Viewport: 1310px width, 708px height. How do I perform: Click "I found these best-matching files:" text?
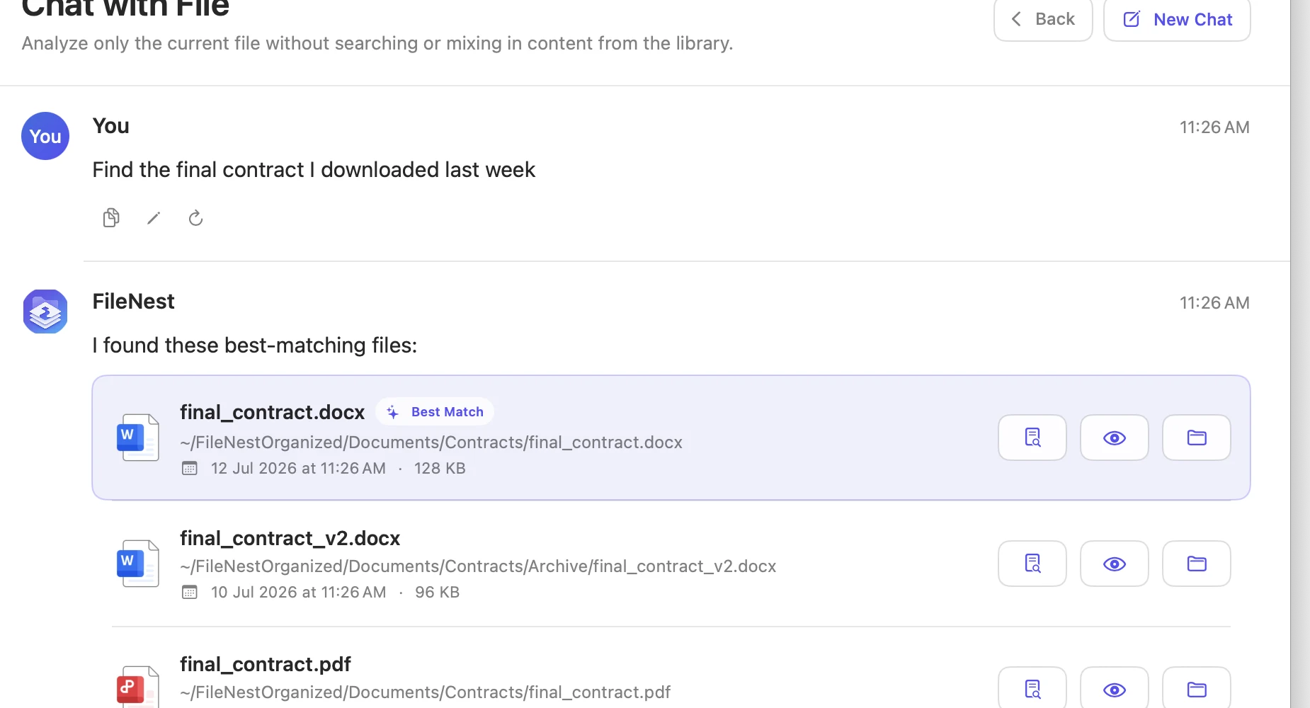[255, 346]
